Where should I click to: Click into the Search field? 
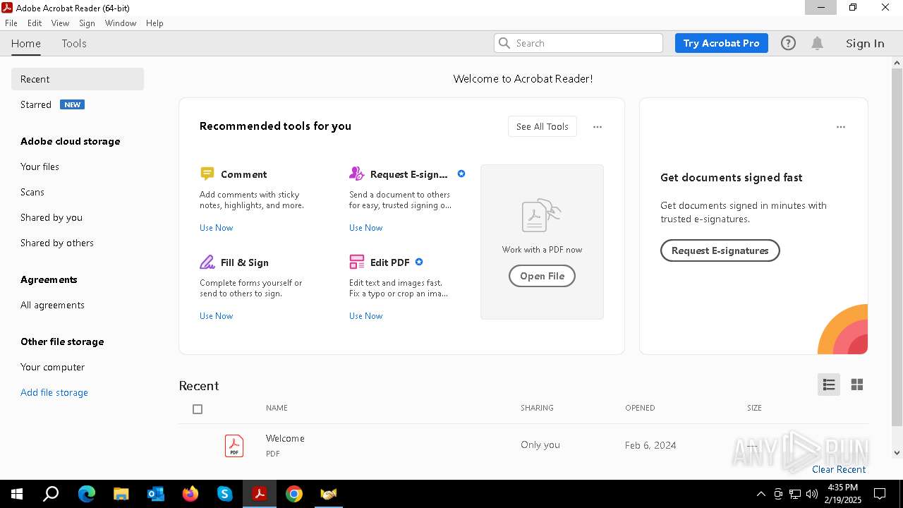tap(586, 43)
